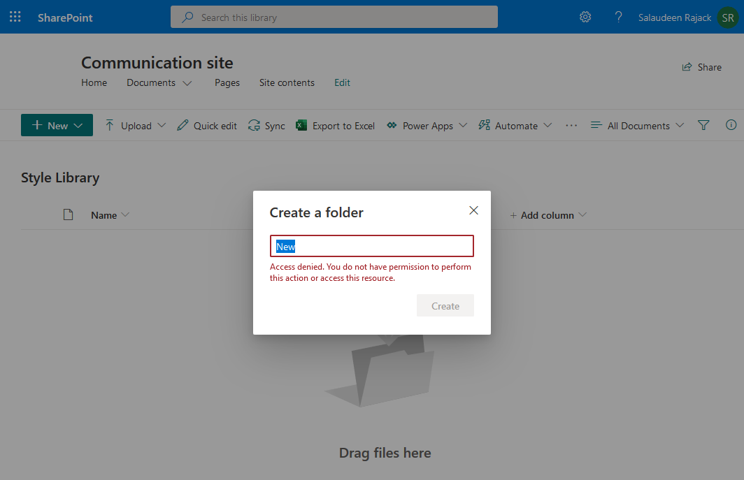This screenshot has height=480, width=744.
Task: Click the Quick edit pencil icon
Action: 183,125
